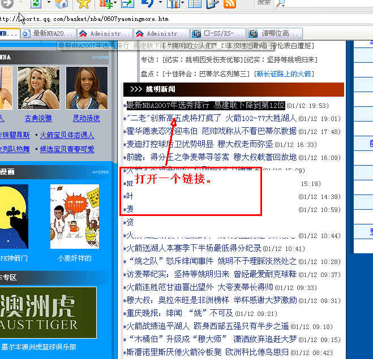Open dropdown arrow beside the 学 icon

(x=115, y=2)
